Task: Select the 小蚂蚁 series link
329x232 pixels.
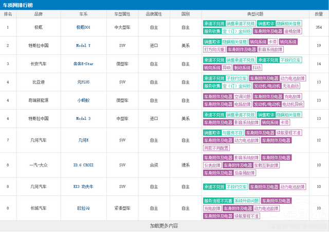Action: pos(83,100)
